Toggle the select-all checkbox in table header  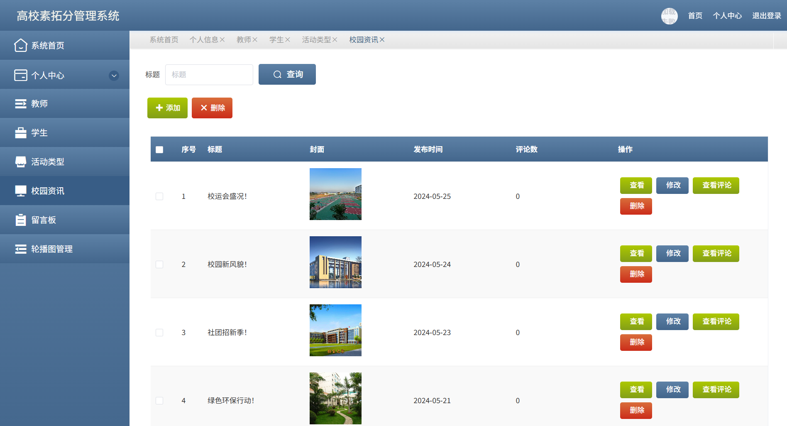(159, 149)
